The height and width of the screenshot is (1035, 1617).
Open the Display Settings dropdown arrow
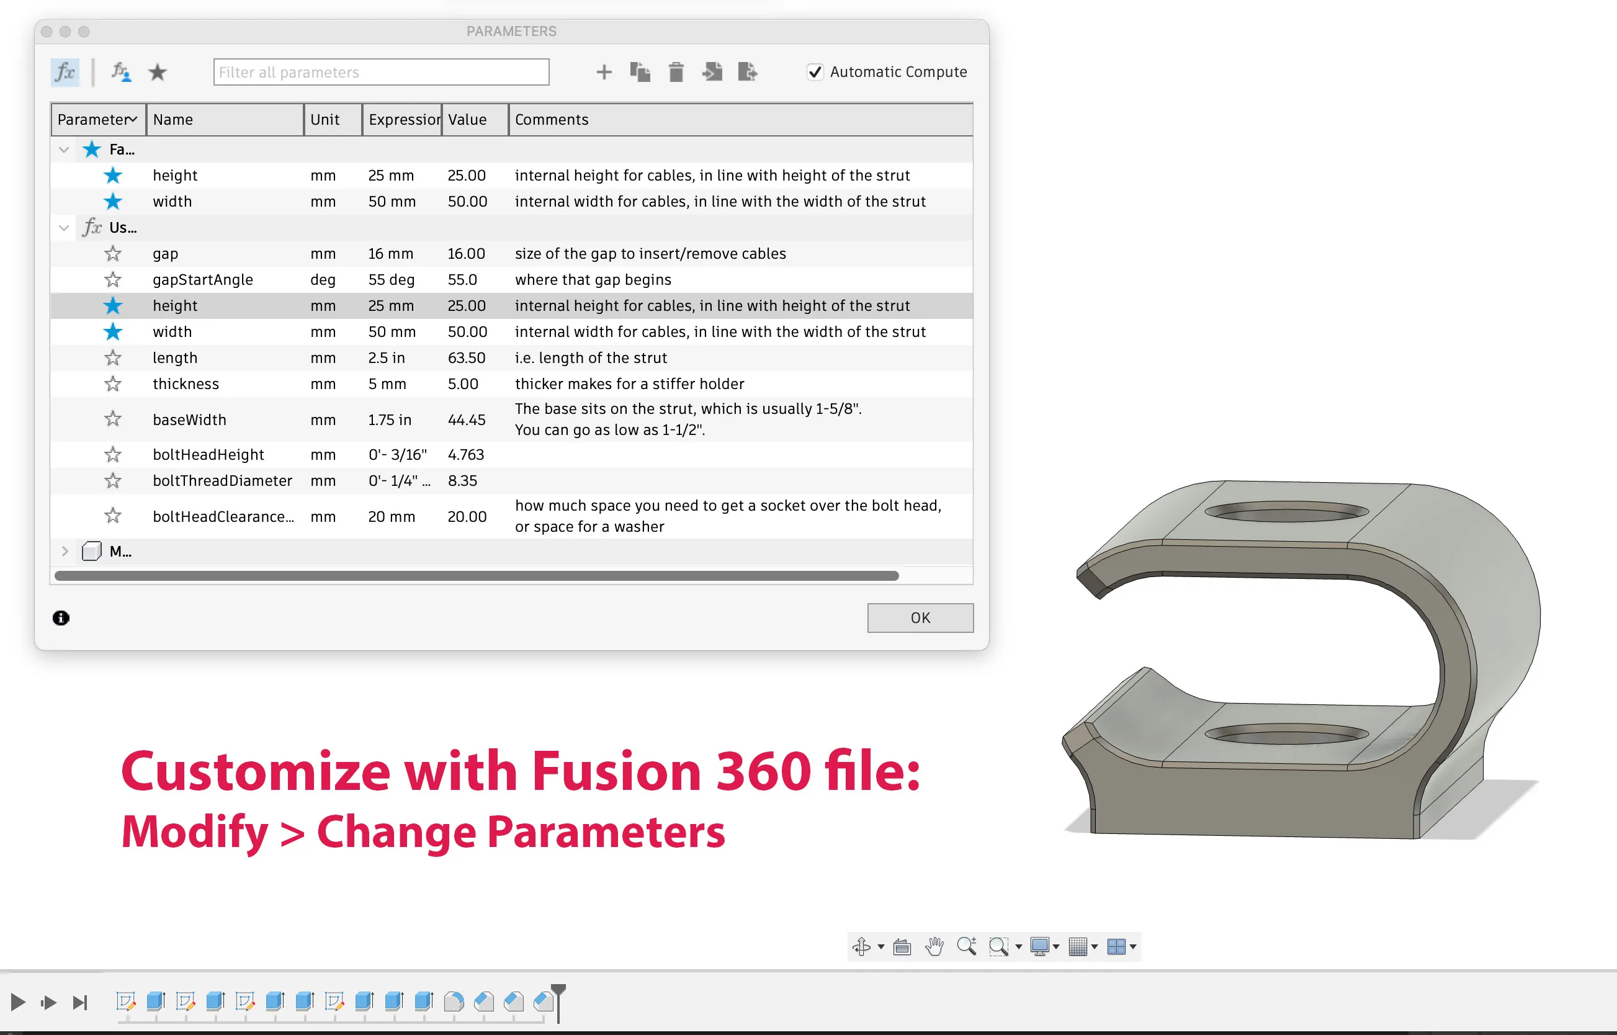(1057, 947)
